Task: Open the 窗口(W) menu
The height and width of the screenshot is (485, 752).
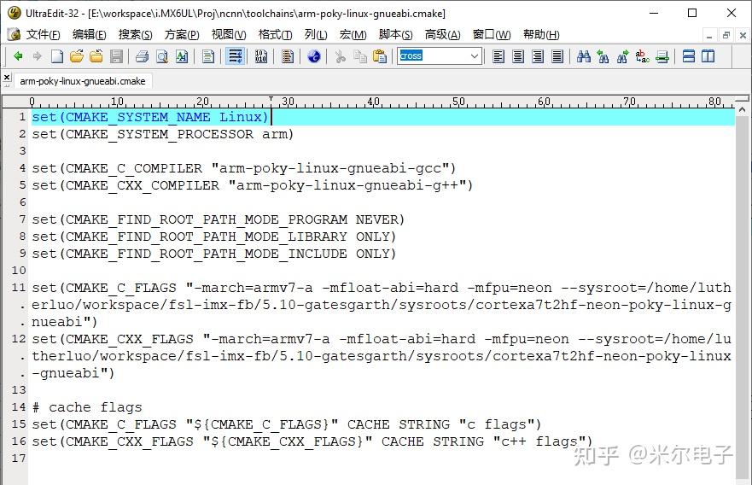Action: [492, 34]
